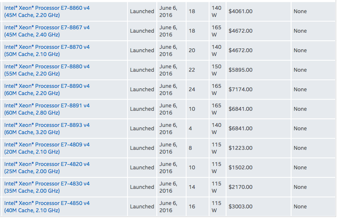Open the Xeon Processor E7-8891 v4 link

47,109
